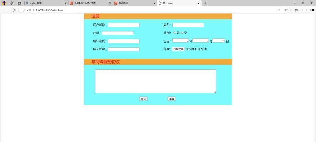Click the browser profile avatar icon
The image size is (316, 142).
[4, 3]
